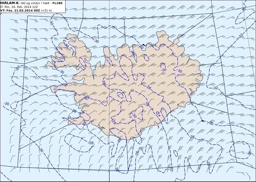The image size is (256, 182).
Task: Click the HIRLAM-K model name in title box
Action: 10,3
